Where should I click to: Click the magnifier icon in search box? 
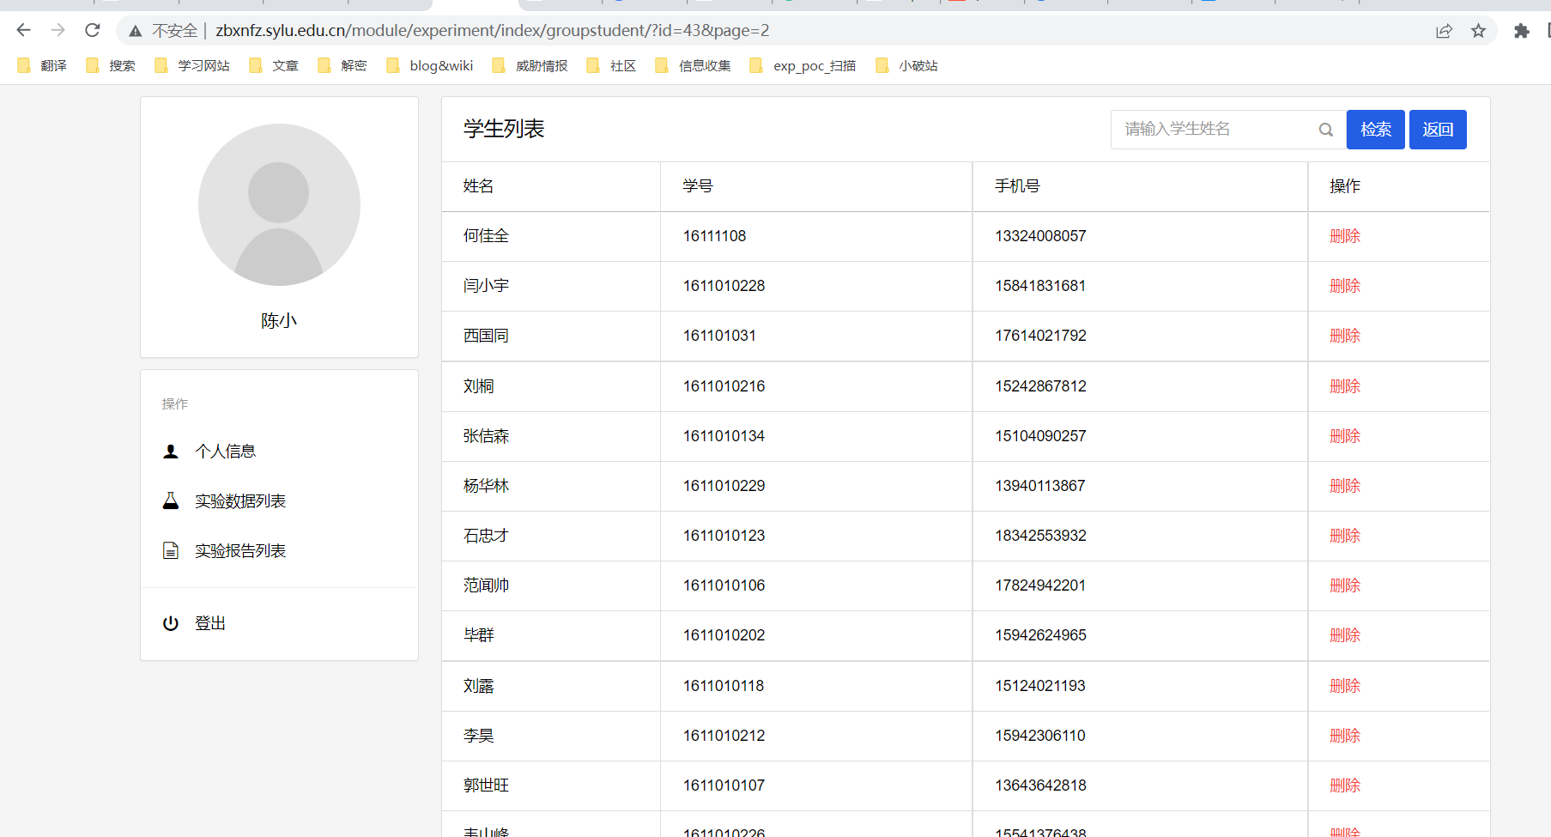tap(1326, 130)
